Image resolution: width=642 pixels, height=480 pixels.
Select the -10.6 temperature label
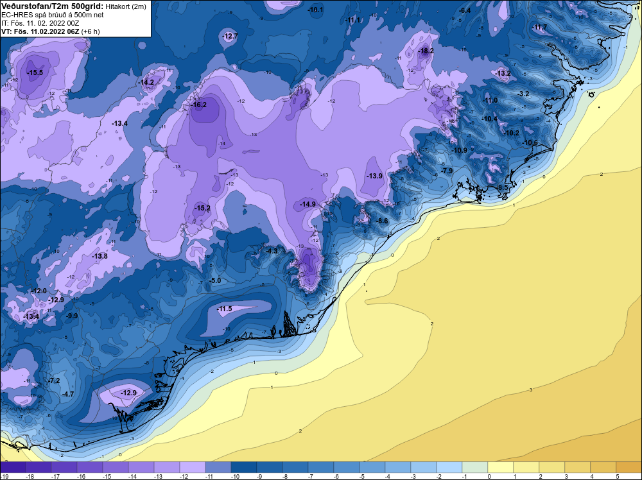point(530,143)
